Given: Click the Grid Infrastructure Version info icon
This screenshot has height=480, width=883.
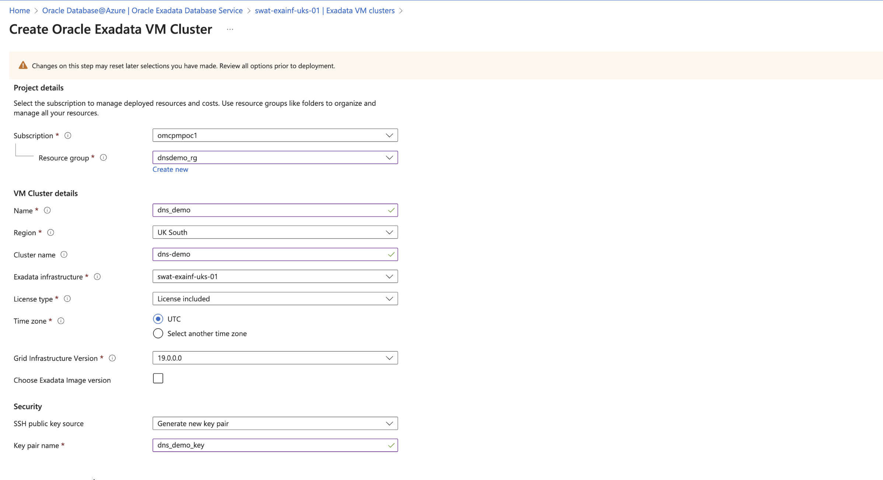Looking at the screenshot, I should coord(112,358).
